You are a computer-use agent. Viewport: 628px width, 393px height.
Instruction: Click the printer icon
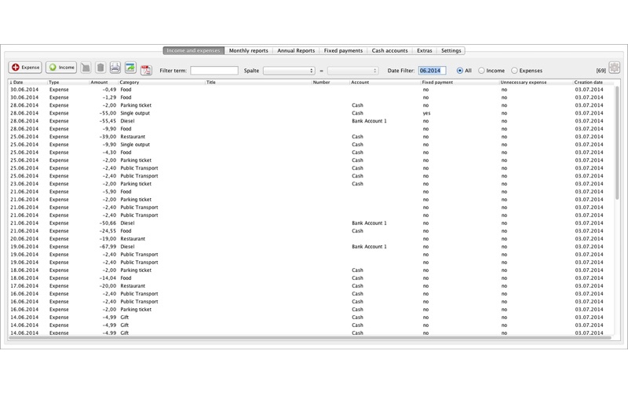[x=115, y=68]
